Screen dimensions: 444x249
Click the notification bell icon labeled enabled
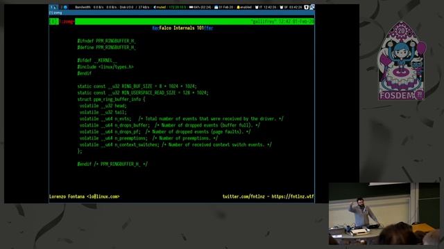click(238, 8)
